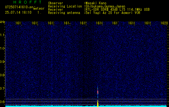
Task: Click the 1611 time axis label
Action: (19, 23)
